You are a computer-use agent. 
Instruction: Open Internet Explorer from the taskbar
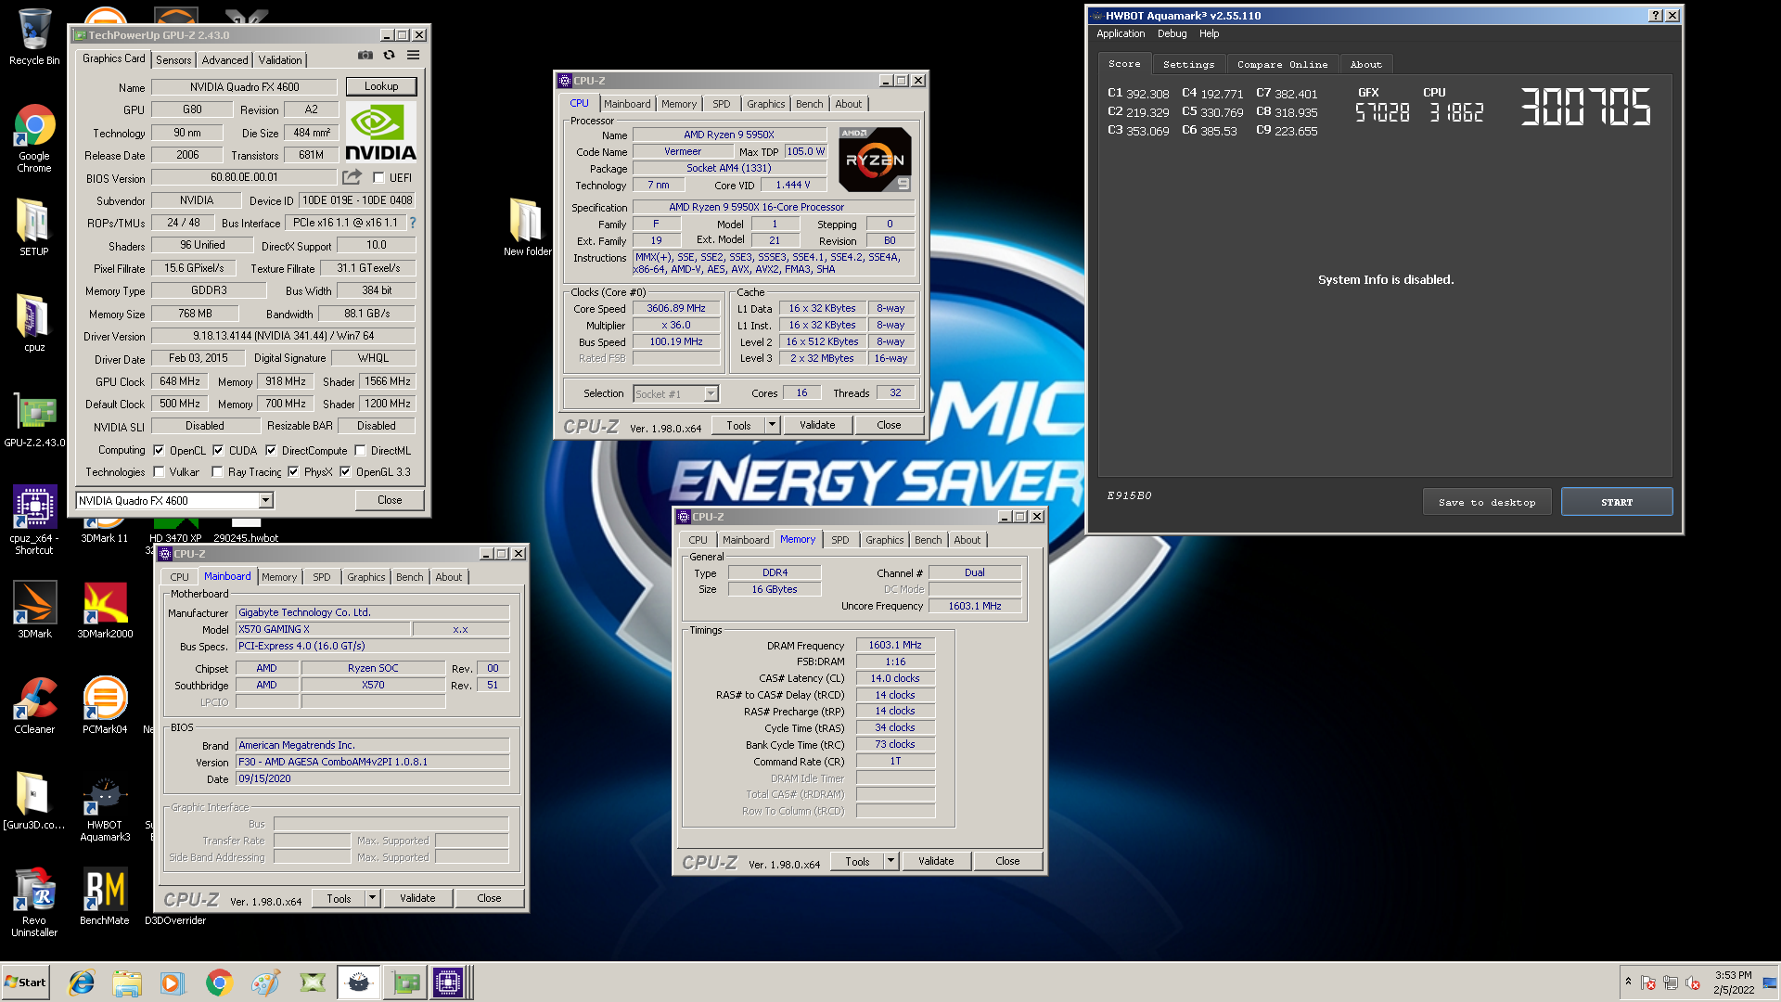(82, 983)
